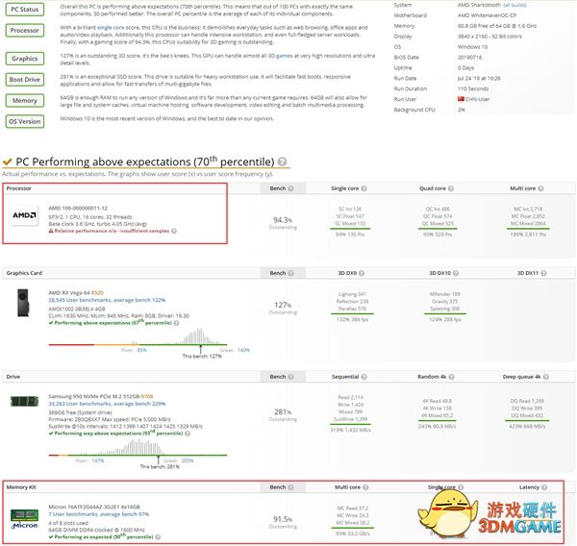Open the Samsung 950 SSD image
577x546 pixels.
tap(24, 401)
